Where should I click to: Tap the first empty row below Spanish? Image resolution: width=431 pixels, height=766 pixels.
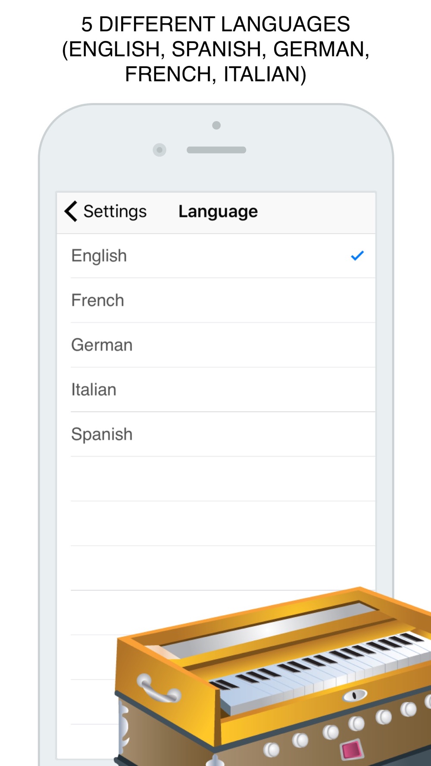click(x=216, y=479)
